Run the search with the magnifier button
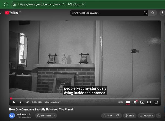This screenshot has height=121, width=165. coord(153,13)
